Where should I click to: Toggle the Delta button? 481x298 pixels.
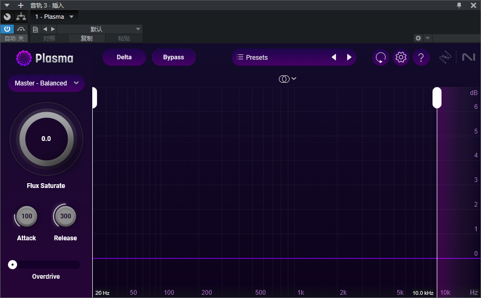point(124,57)
